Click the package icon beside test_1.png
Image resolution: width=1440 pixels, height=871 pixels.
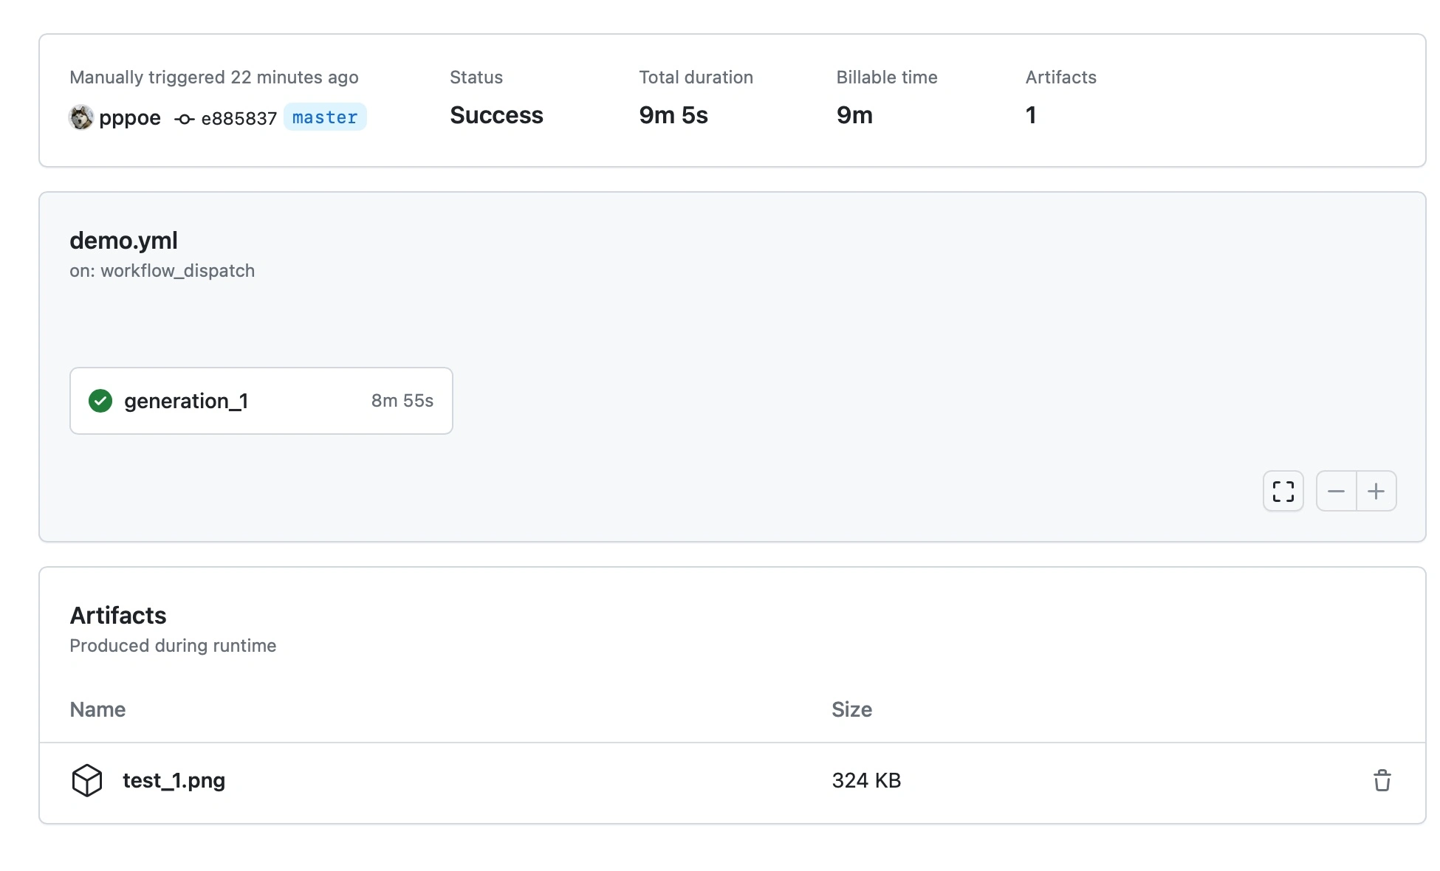pos(87,780)
